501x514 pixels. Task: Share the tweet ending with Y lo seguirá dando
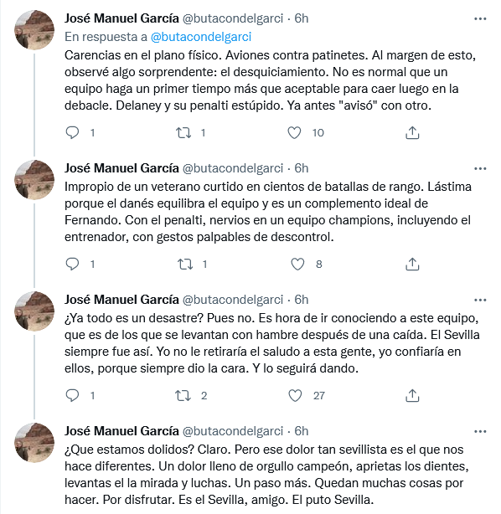[x=412, y=395]
